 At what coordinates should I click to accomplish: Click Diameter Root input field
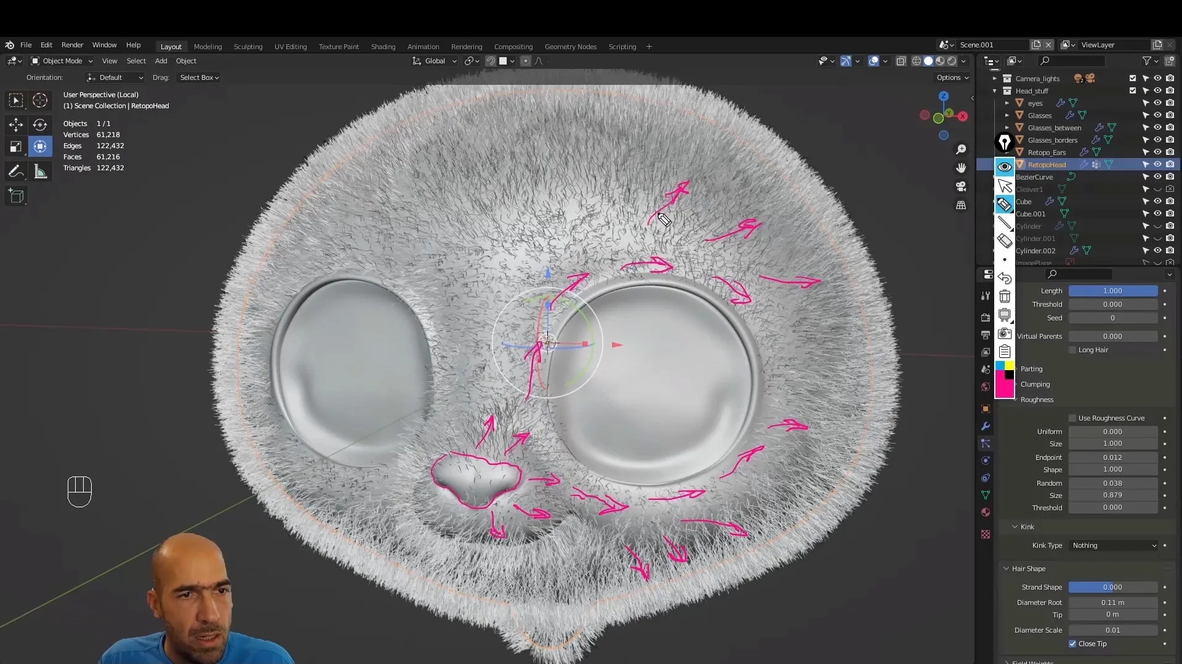pyautogui.click(x=1113, y=601)
